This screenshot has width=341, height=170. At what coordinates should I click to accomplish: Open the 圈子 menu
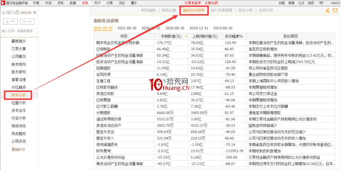(x=134, y=3)
